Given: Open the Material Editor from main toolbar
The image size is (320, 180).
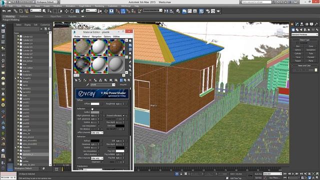Looking at the screenshot, I should pos(201,11).
